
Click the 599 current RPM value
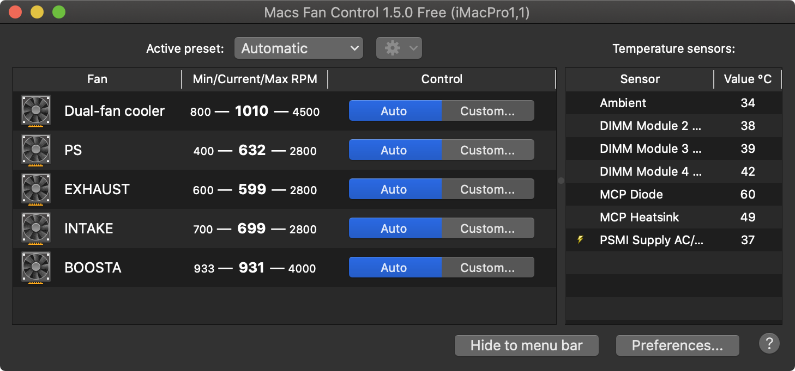click(x=252, y=189)
